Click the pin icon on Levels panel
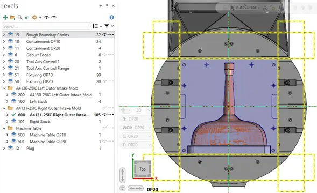Image resolution: width=317 pixels, height=193 pixels. coord(107,6)
